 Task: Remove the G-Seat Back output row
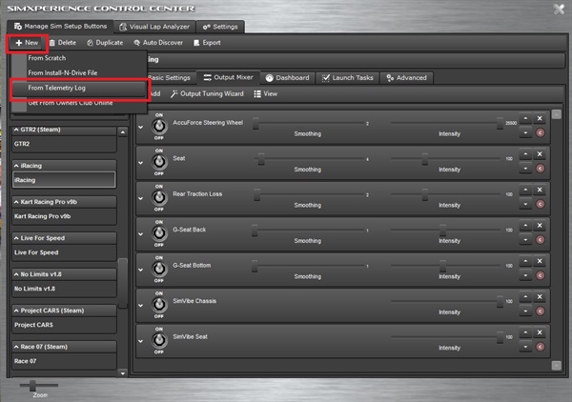tap(540, 226)
